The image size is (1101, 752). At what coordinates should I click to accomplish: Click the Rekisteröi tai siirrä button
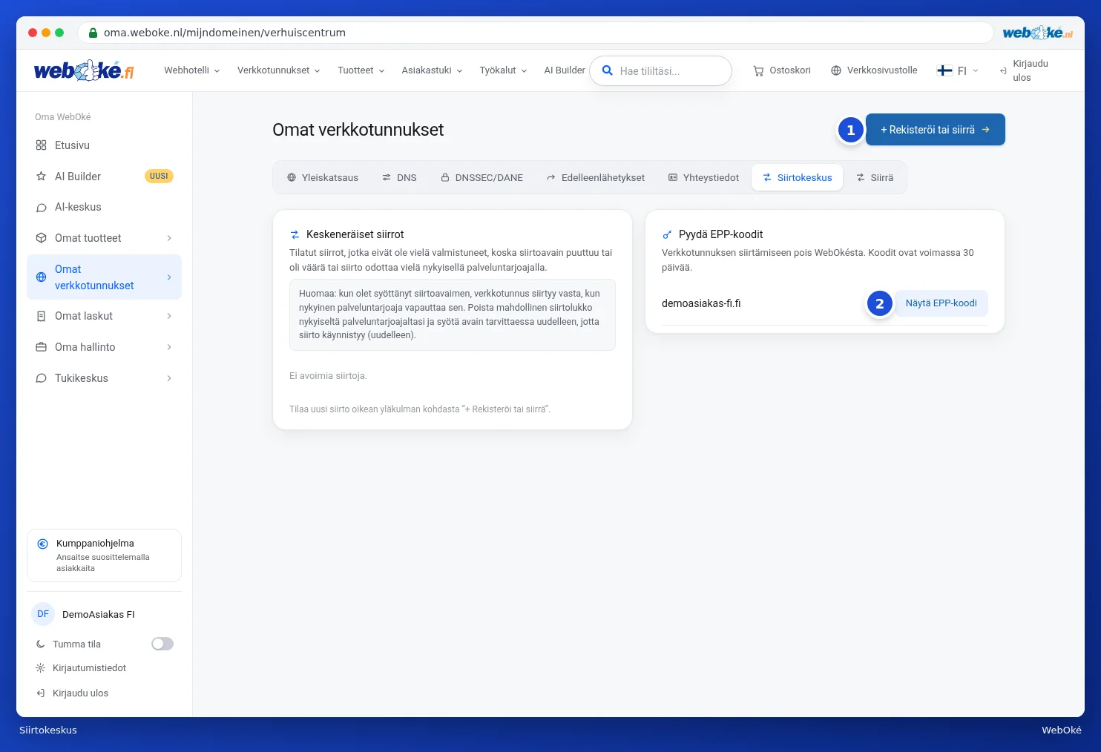(936, 130)
